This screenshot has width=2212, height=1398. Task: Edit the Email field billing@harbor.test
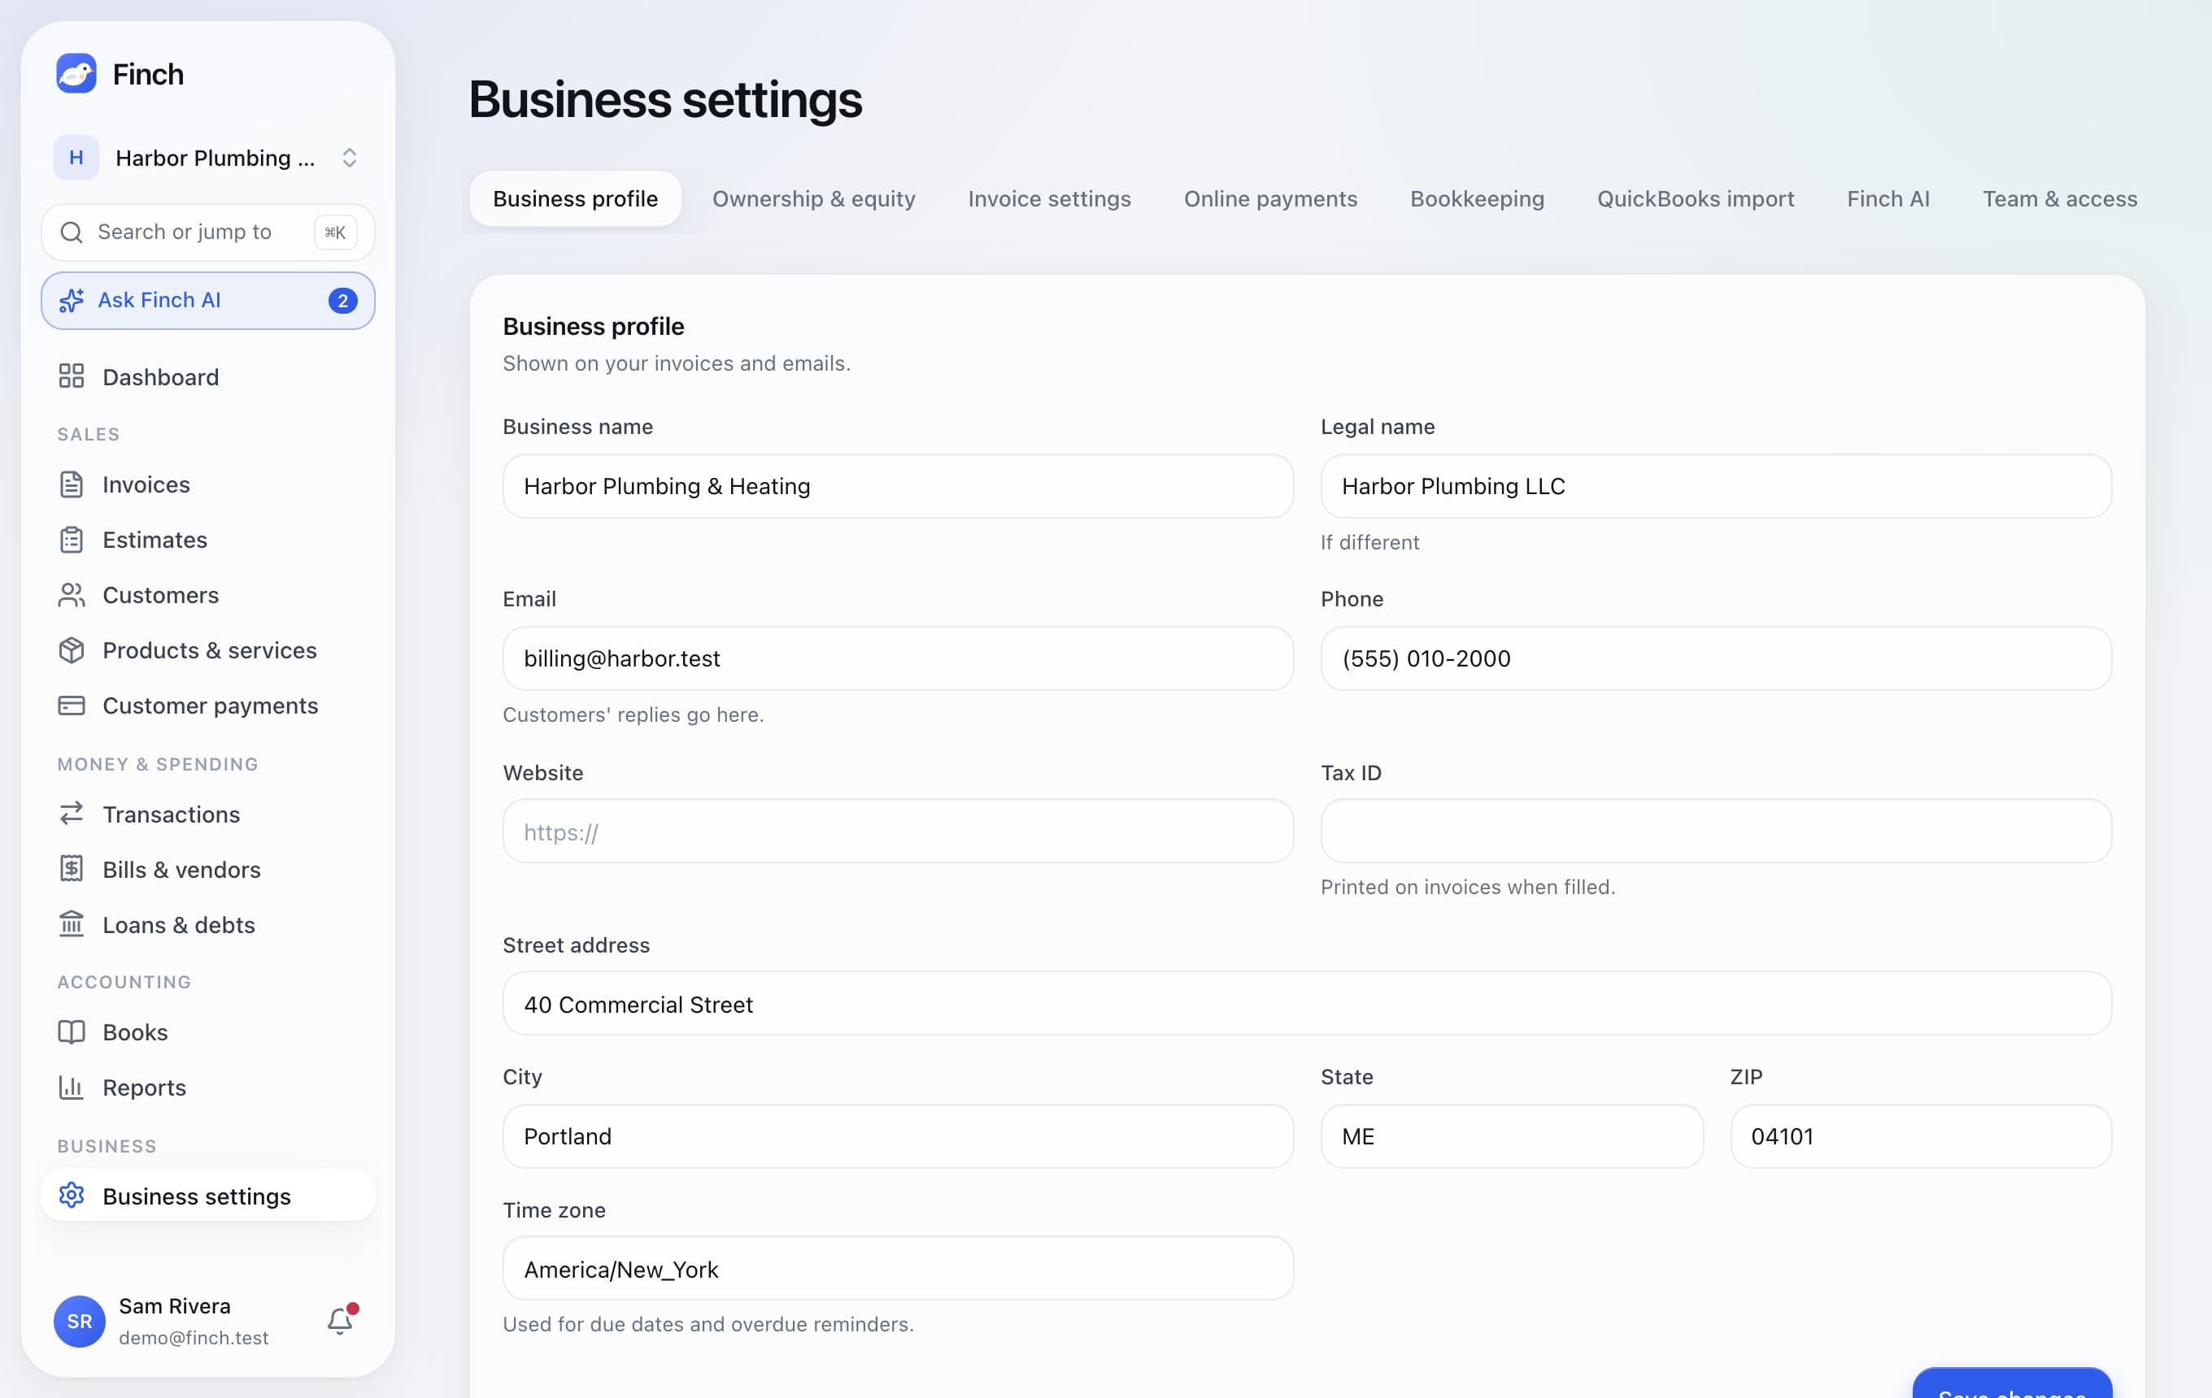point(898,658)
